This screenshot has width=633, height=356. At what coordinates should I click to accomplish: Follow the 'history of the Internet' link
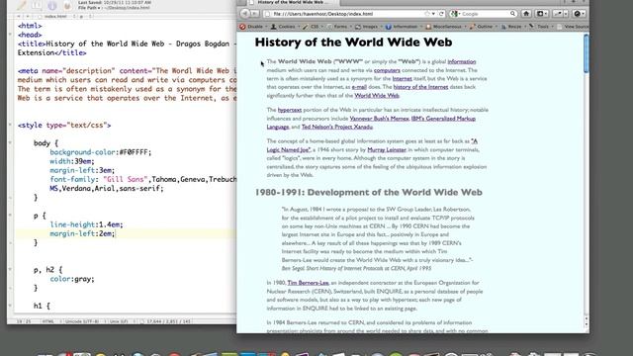coord(420,87)
